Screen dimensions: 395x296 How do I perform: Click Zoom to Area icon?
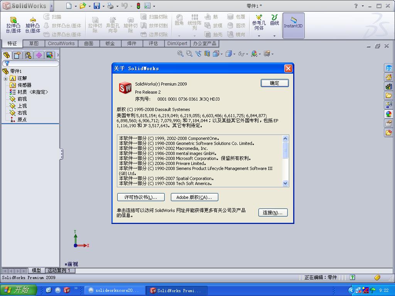(189, 54)
